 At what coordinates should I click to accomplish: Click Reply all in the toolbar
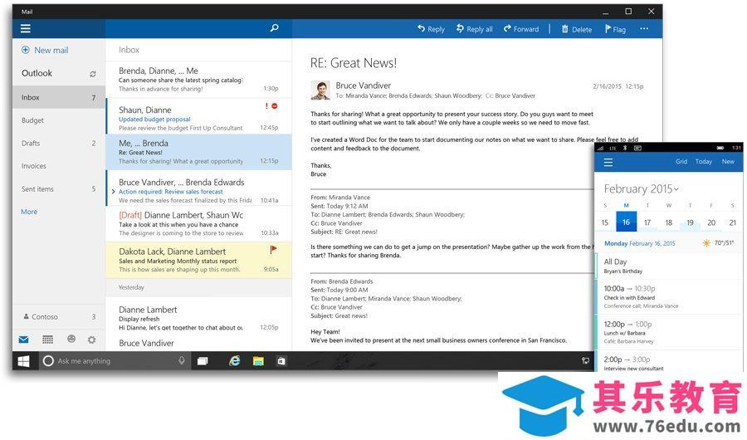coord(474,29)
